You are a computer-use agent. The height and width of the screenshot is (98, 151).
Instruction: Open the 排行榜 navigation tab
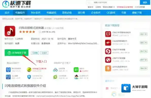click(81, 13)
